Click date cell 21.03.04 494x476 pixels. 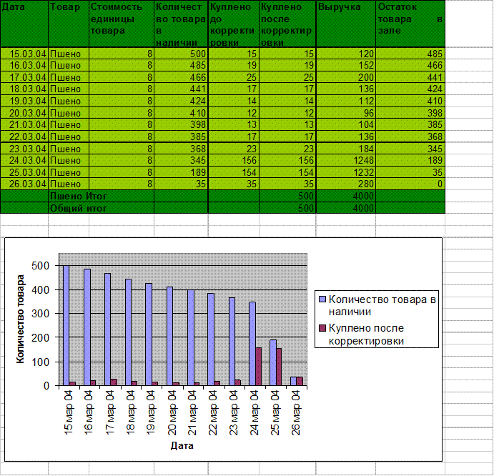pyautogui.click(x=24, y=125)
